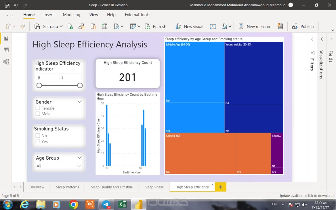Viewport: 336px width, 210px height.
Task: Click the indicator minimum value field
Action: click(x=47, y=77)
